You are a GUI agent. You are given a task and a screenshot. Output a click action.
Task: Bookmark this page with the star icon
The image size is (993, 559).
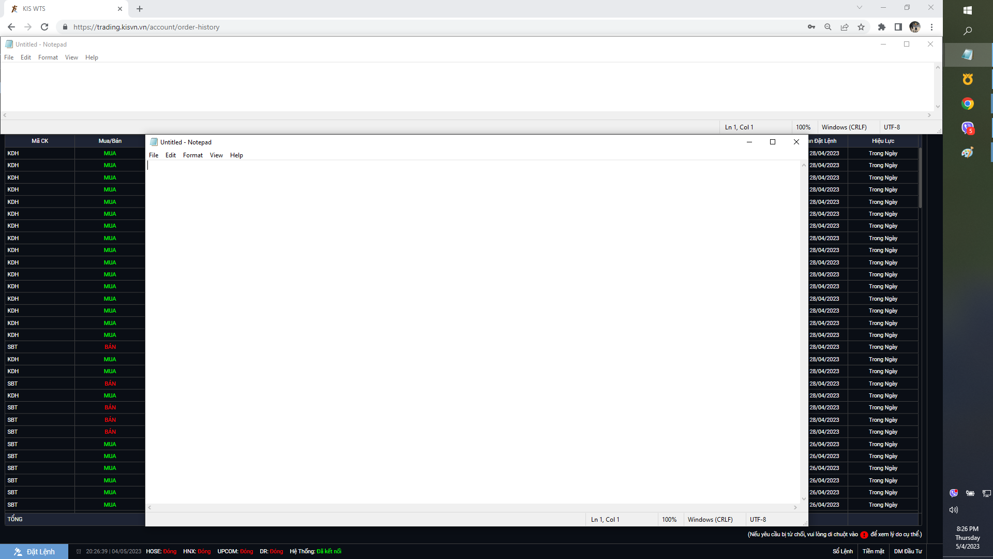point(861,27)
